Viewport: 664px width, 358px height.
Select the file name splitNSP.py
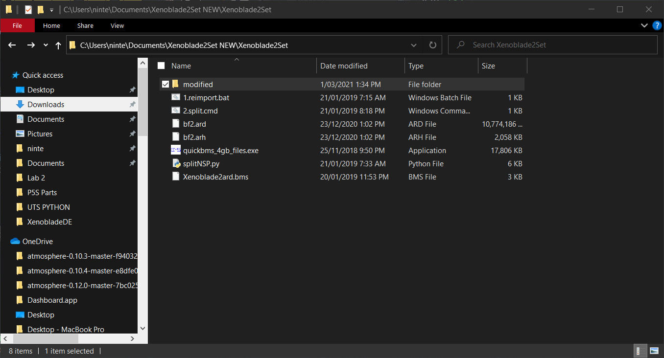201,164
